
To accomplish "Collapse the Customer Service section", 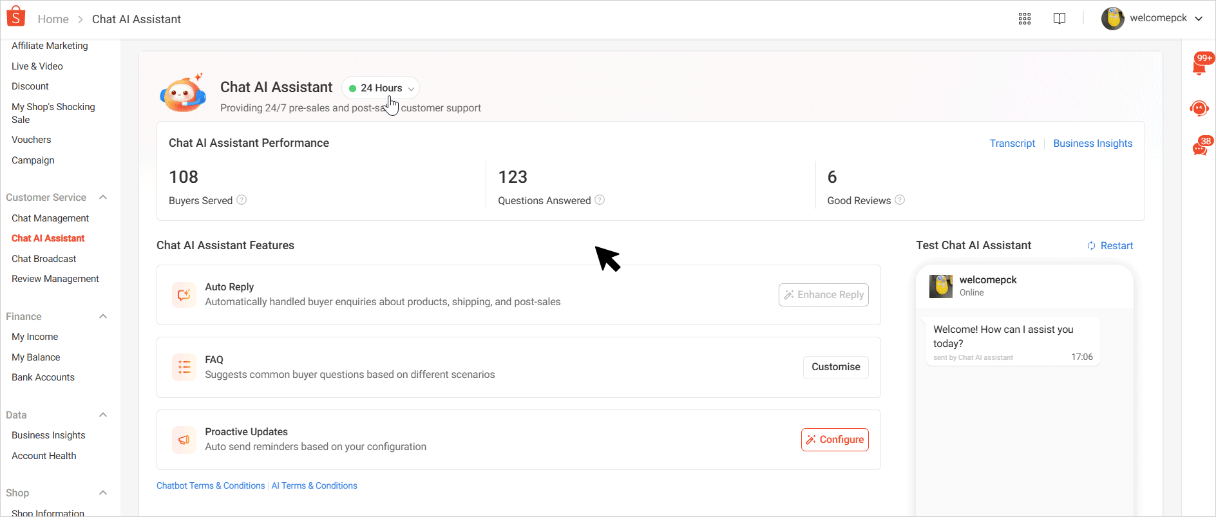I will pyautogui.click(x=103, y=197).
